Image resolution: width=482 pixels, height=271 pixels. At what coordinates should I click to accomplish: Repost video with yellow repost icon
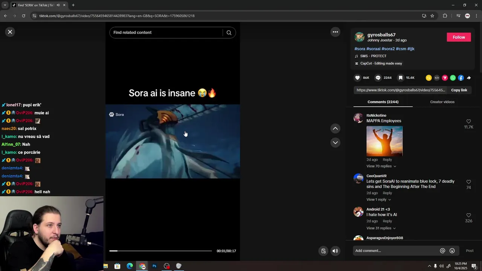429,78
